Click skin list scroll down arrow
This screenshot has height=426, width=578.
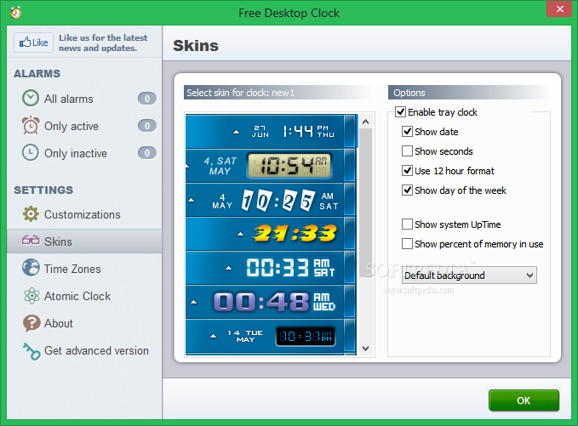[366, 349]
